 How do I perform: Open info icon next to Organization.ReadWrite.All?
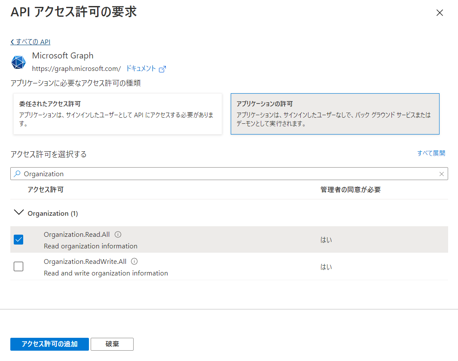click(134, 261)
